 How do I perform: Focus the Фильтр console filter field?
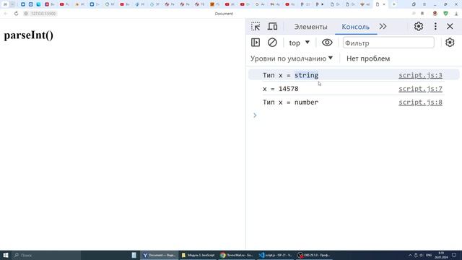pyautogui.click(x=388, y=43)
